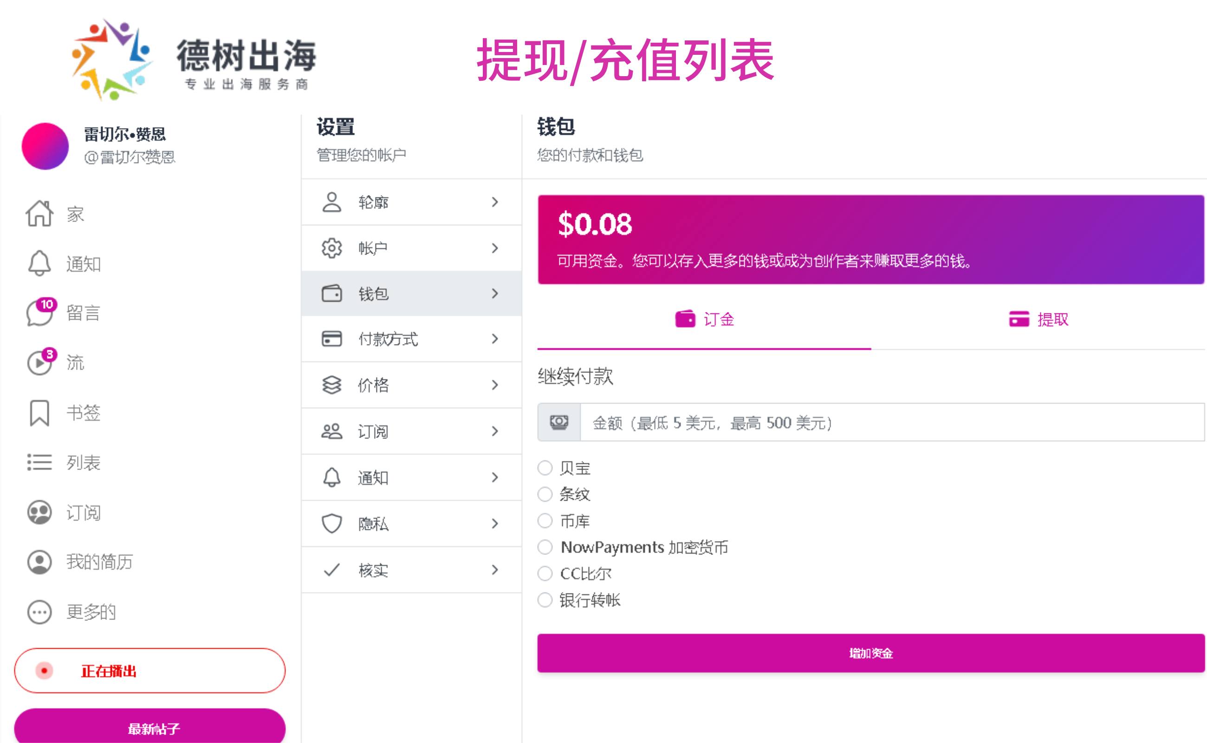Screen dimensions: 1207x743
Task: Expand the Payment Methods (付款方式) chevron
Action: [495, 339]
